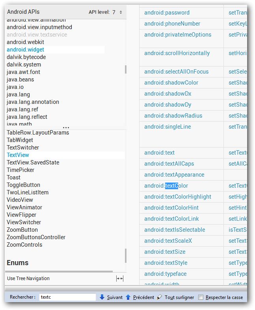Click the blue down-arrow Suivant icon
255x310 pixels.
(x=102, y=297)
